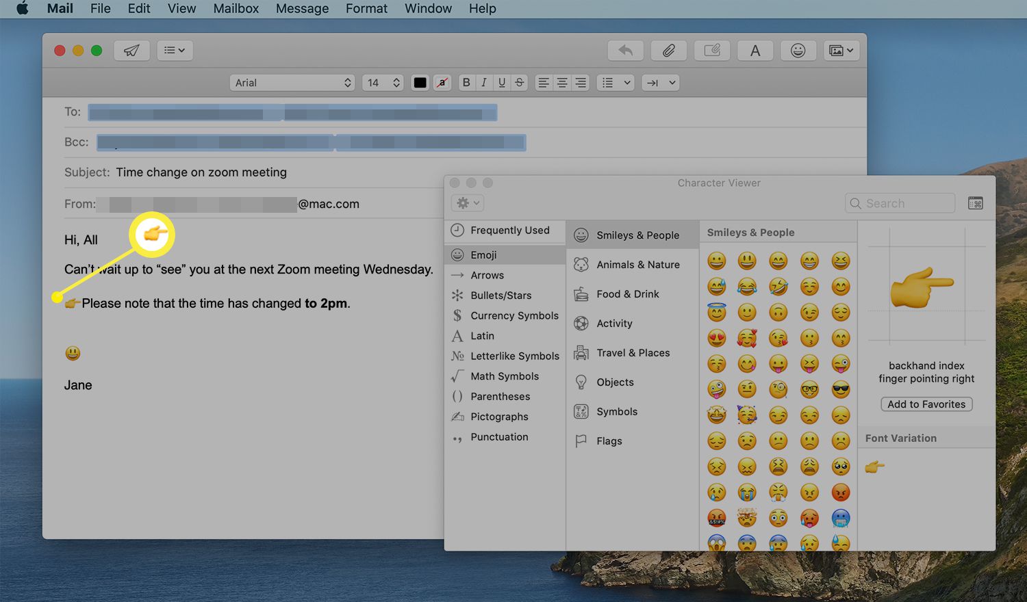Open the Format menu

click(x=366, y=8)
